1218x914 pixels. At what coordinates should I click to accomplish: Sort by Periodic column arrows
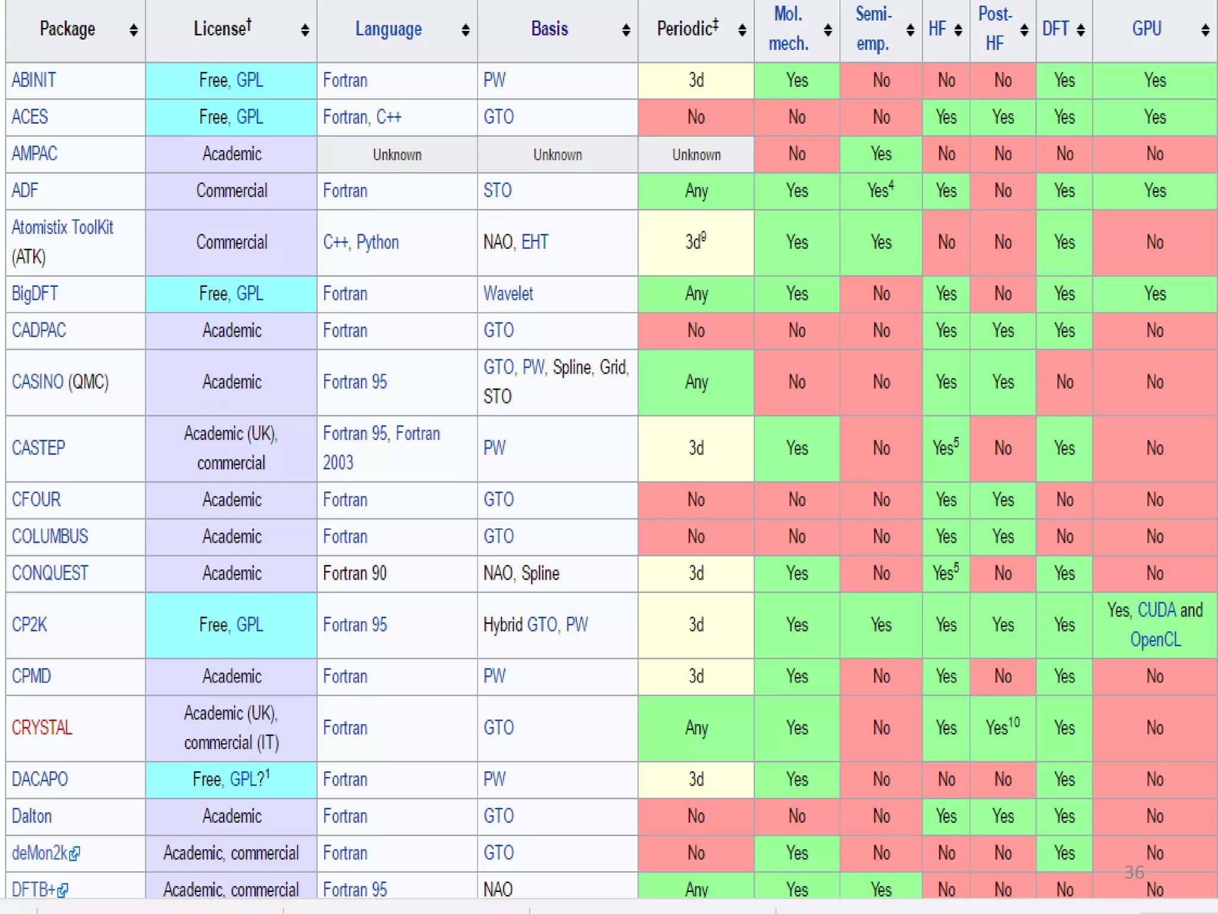[742, 30]
